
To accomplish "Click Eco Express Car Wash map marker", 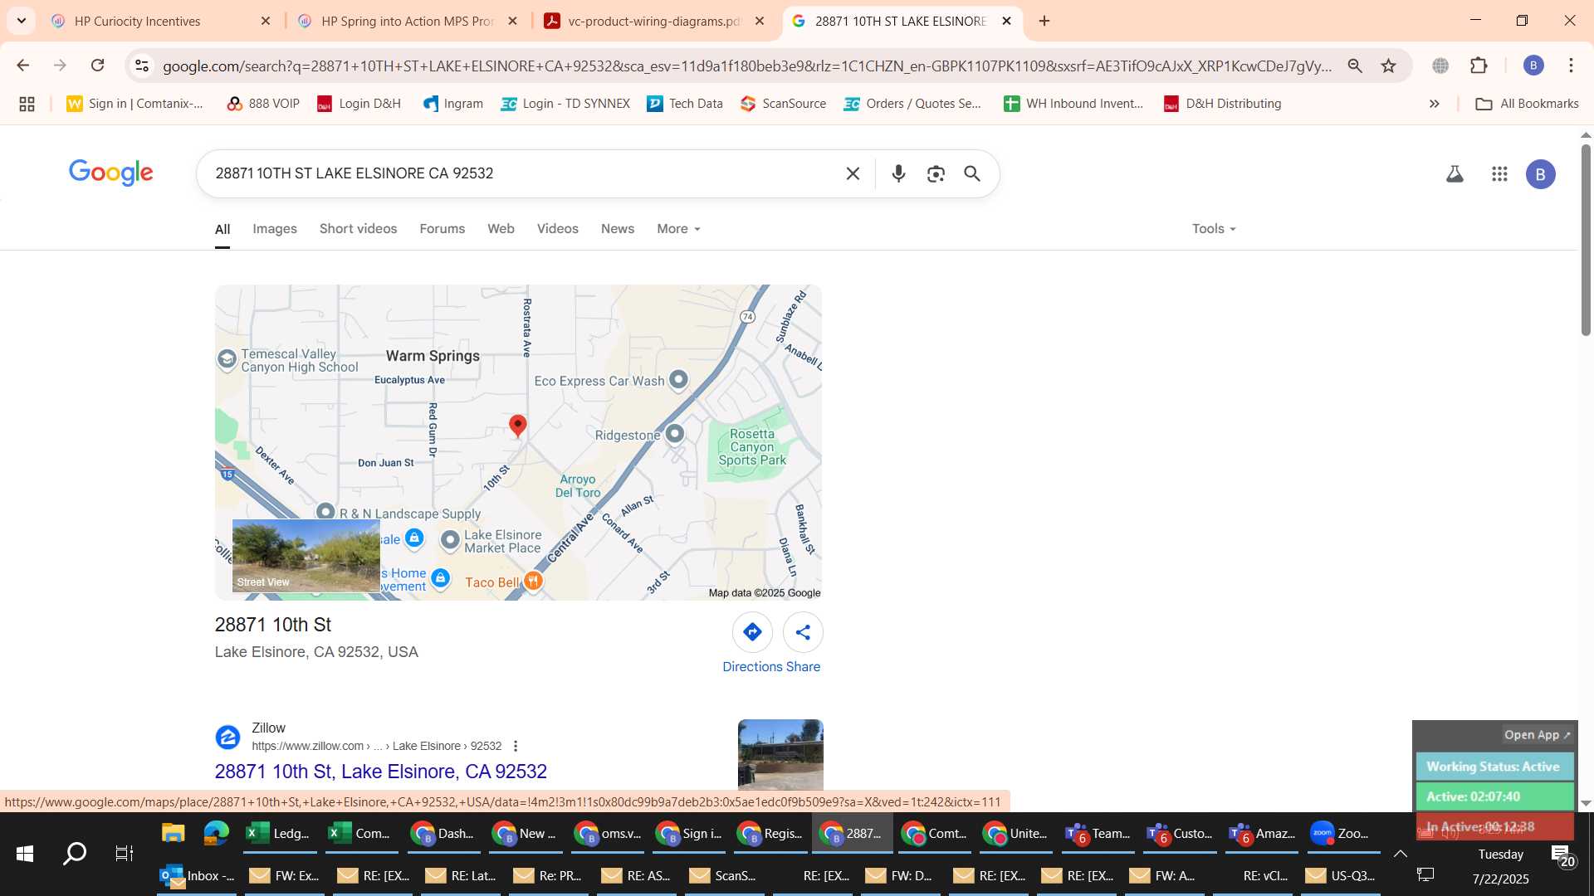I will [678, 379].
